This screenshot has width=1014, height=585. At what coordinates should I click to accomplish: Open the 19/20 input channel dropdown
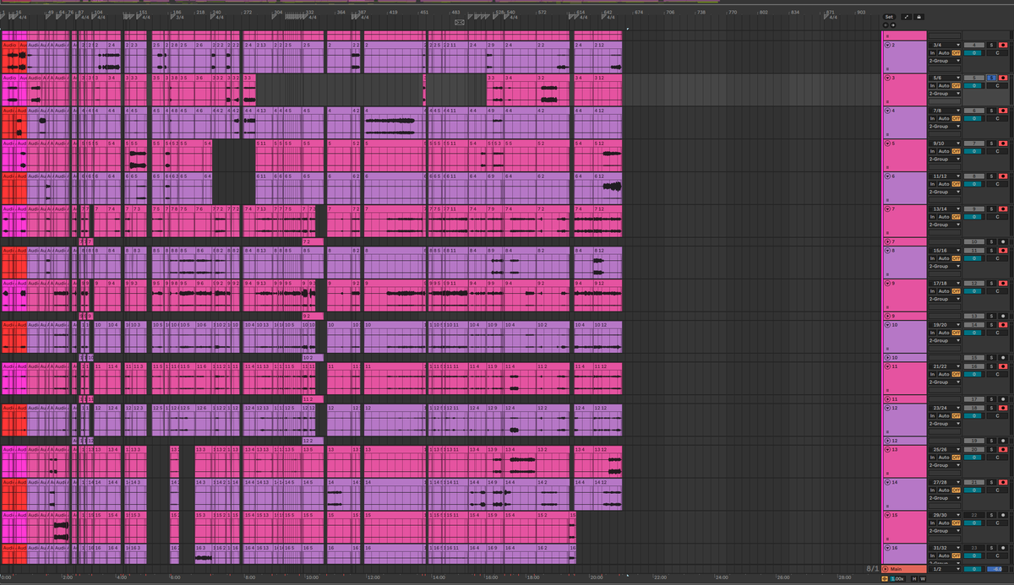tap(945, 325)
